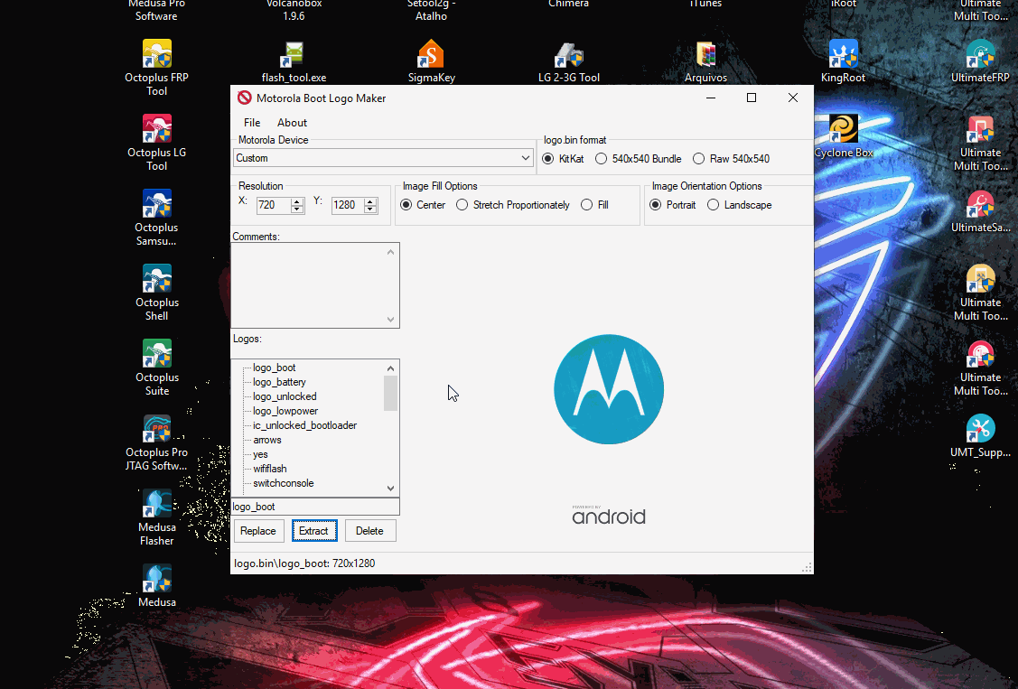Select ic_unlocked_bootloader in the Logos list
The height and width of the screenshot is (689, 1018).
pos(305,425)
